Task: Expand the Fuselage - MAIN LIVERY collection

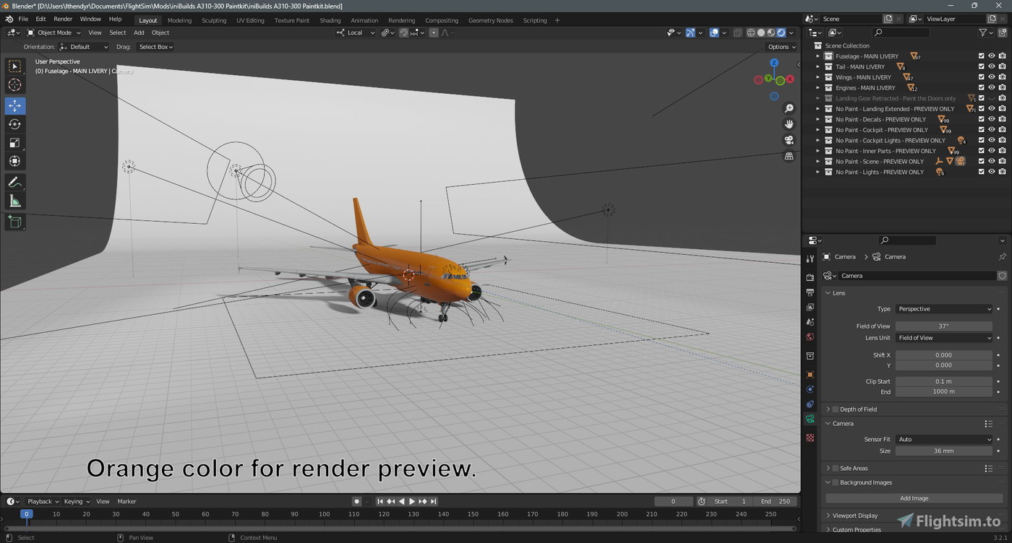Action: 819,56
